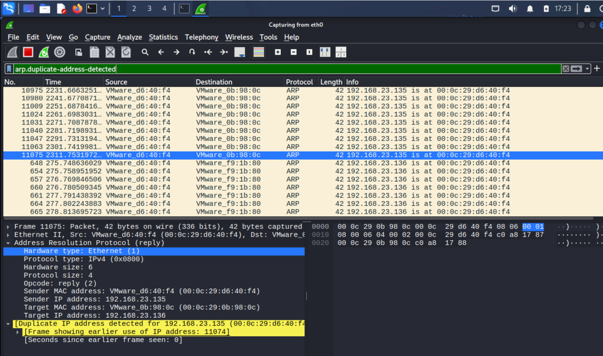Select packet number 11063 row
The height and width of the screenshot is (356, 603).
click(303, 147)
